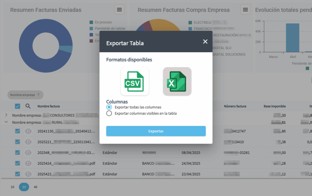Close the Exportar Tabla dialog

pyautogui.click(x=205, y=42)
